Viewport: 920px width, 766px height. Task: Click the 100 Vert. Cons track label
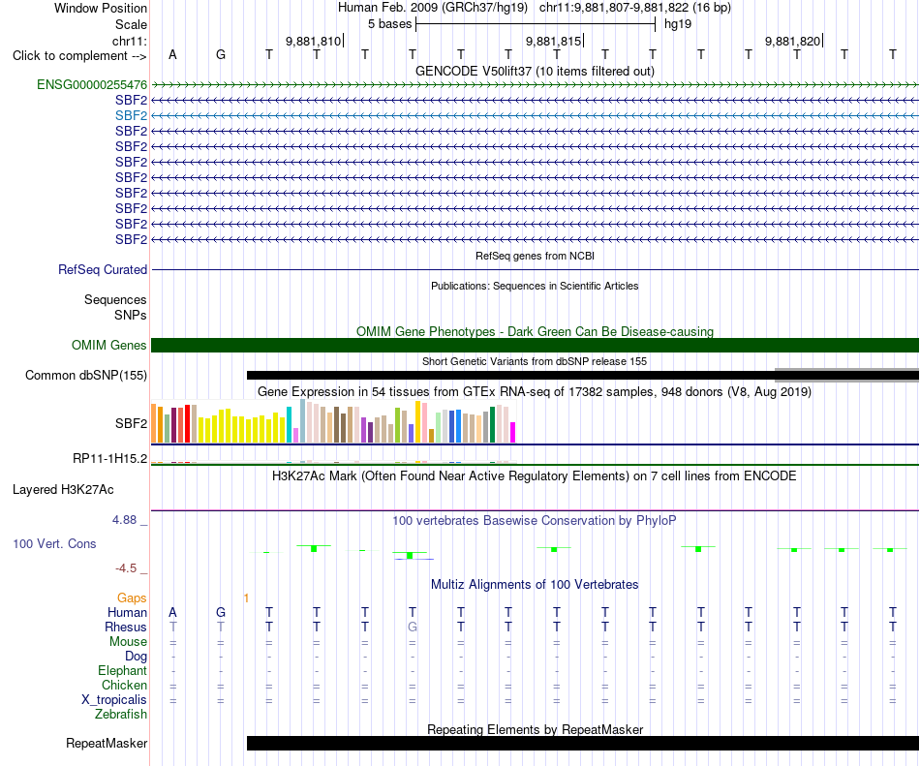(54, 543)
